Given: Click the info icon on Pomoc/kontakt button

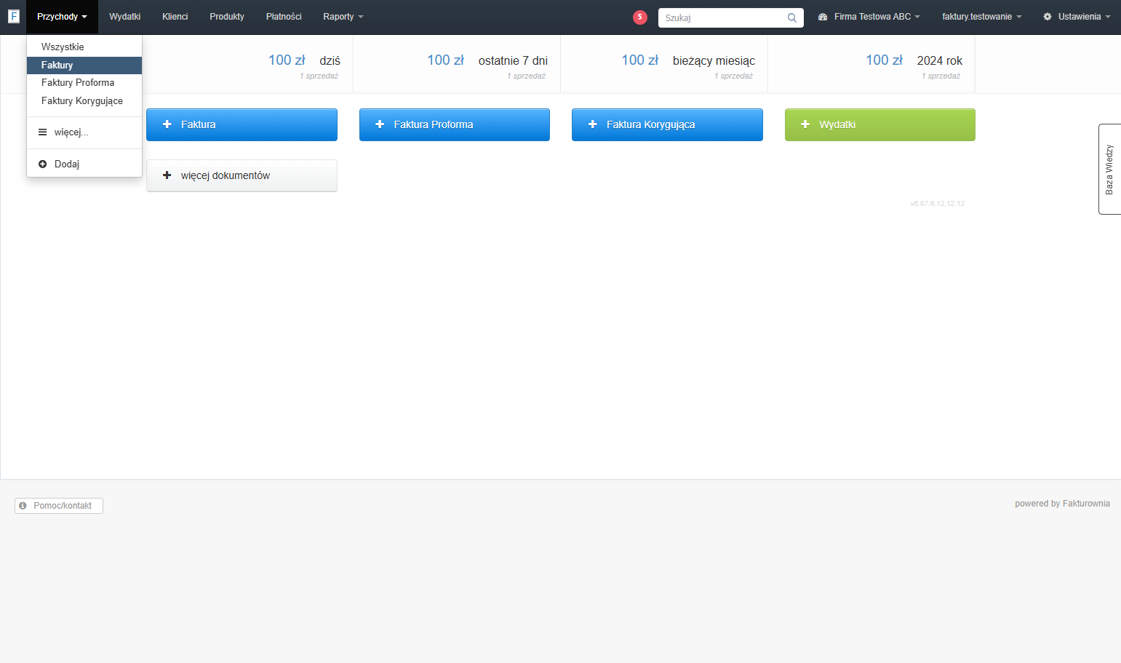Looking at the screenshot, I should (23, 506).
